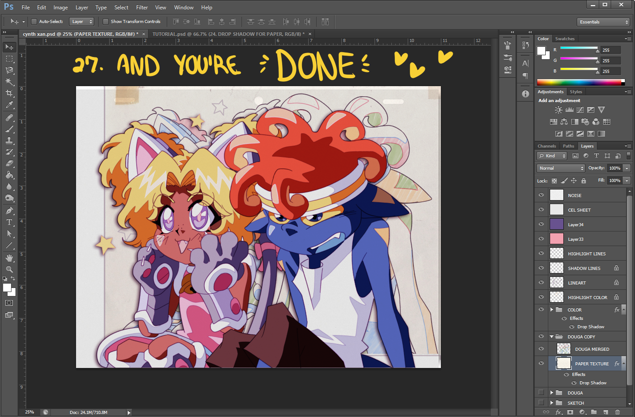
Task: Switch to the Channels tab
Action: point(547,146)
